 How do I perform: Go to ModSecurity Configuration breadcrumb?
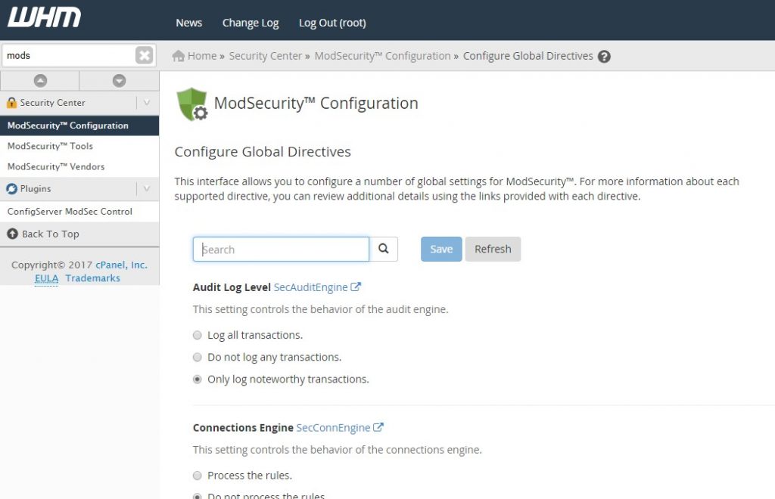tap(382, 56)
